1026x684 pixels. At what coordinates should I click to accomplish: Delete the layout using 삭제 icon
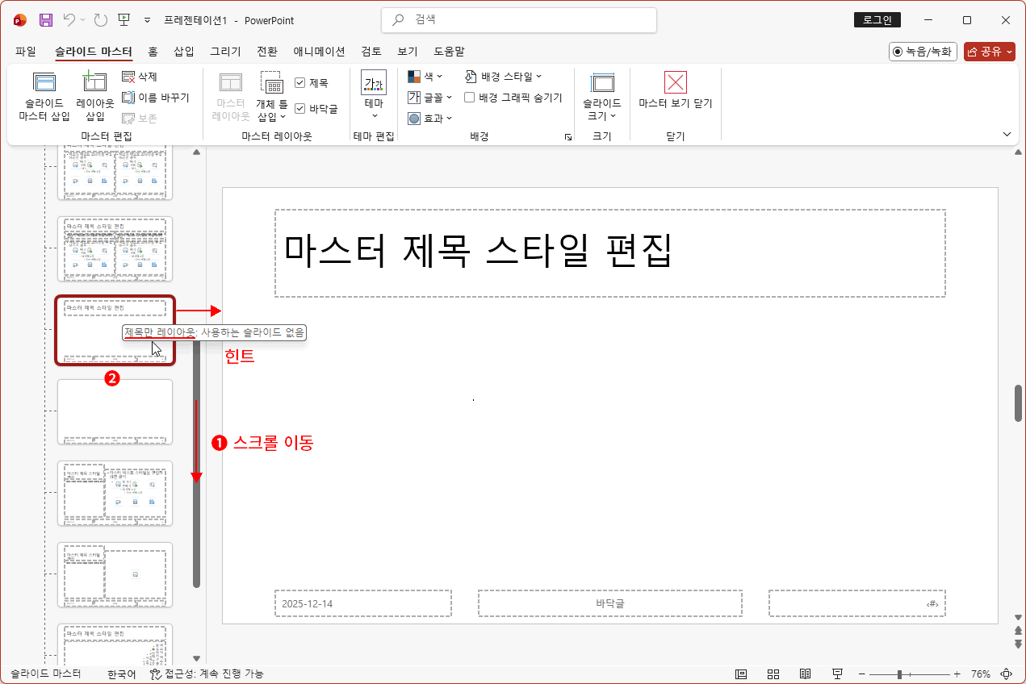[139, 75]
